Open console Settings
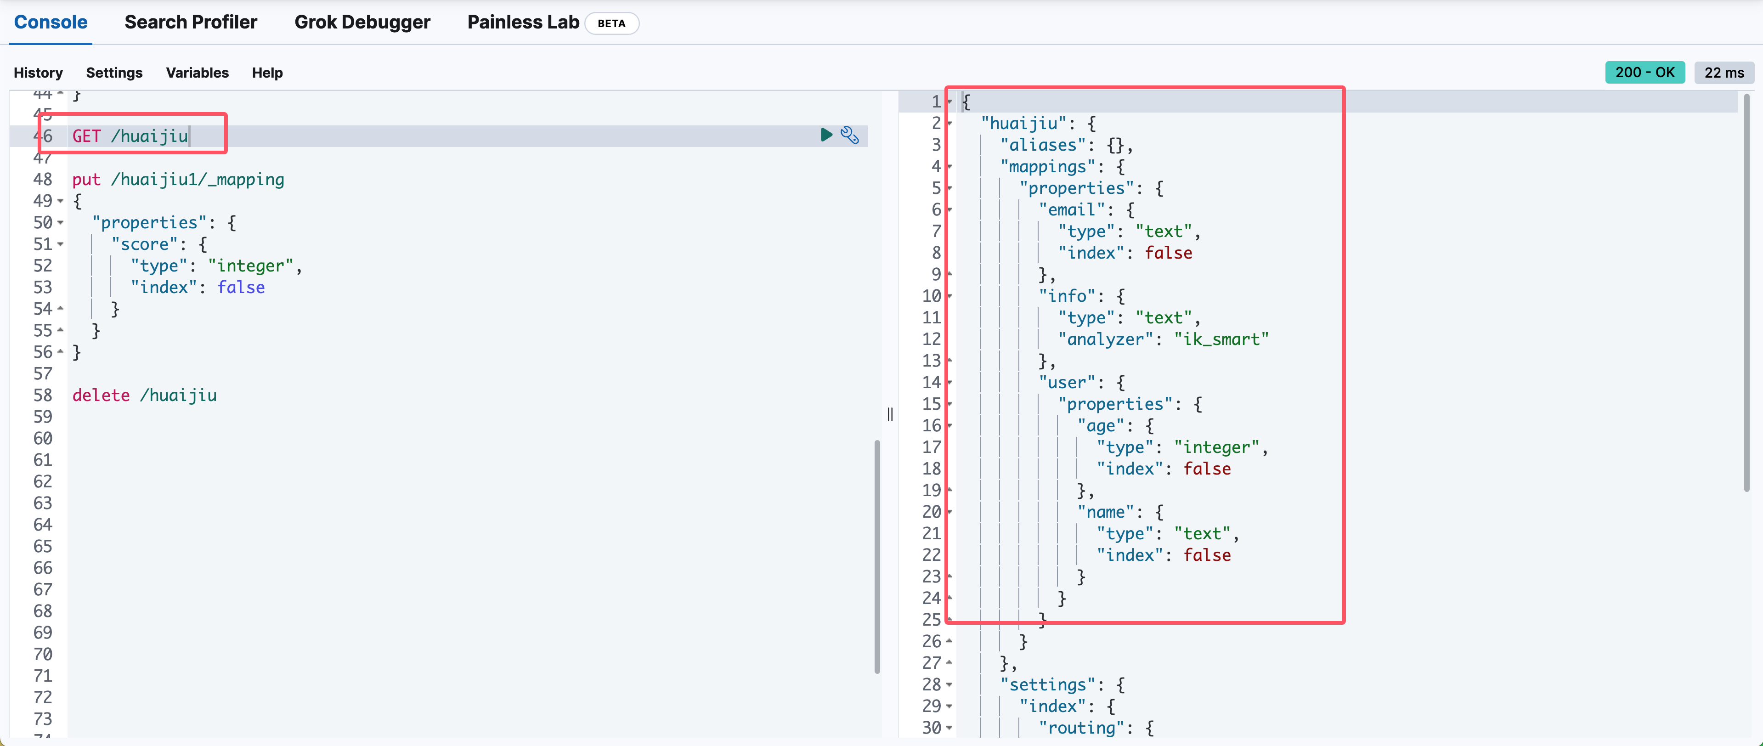Screen dimensions: 1763x746 (x=114, y=73)
